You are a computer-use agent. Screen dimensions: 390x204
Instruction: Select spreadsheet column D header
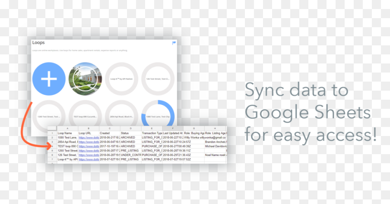pos(131,128)
